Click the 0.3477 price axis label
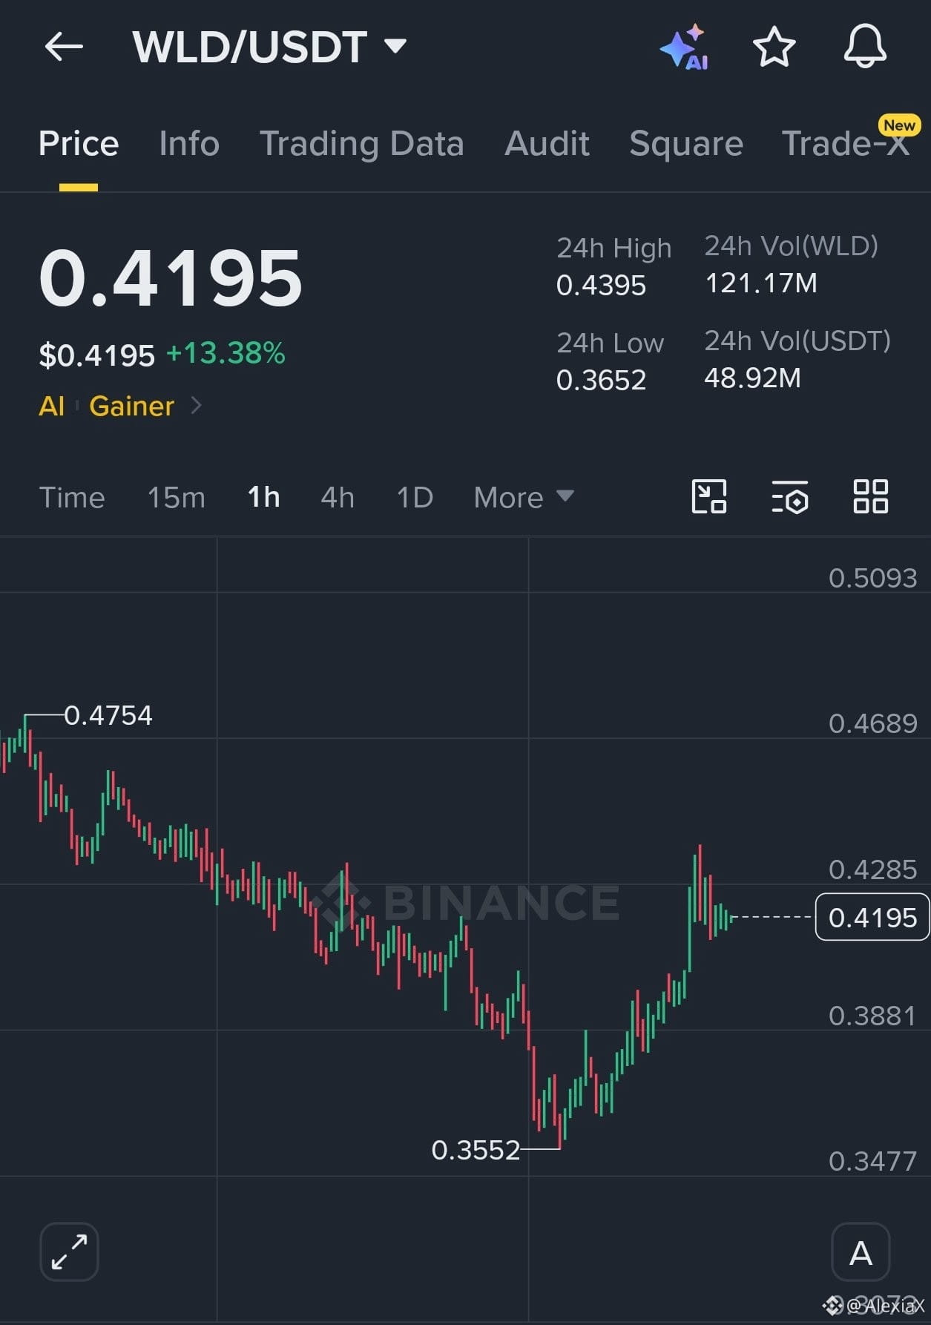Screen dimensions: 931x1325 (x=872, y=1161)
